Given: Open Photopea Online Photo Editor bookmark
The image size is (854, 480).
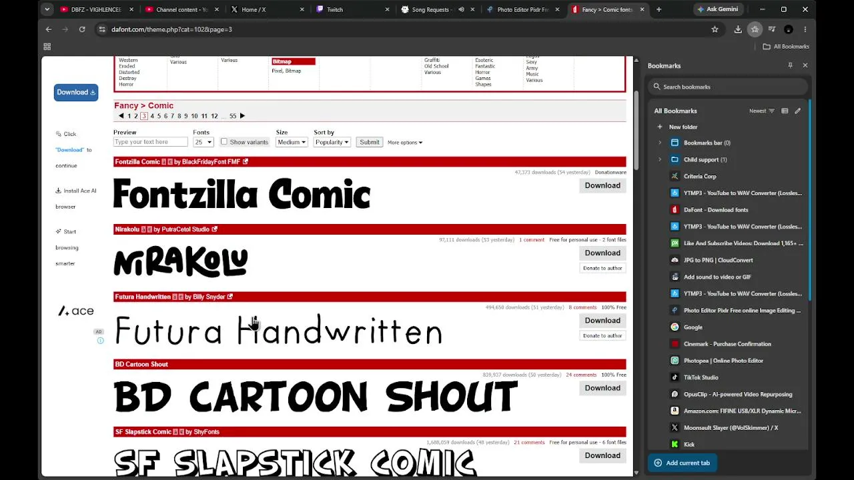Looking at the screenshot, I should click(x=723, y=361).
